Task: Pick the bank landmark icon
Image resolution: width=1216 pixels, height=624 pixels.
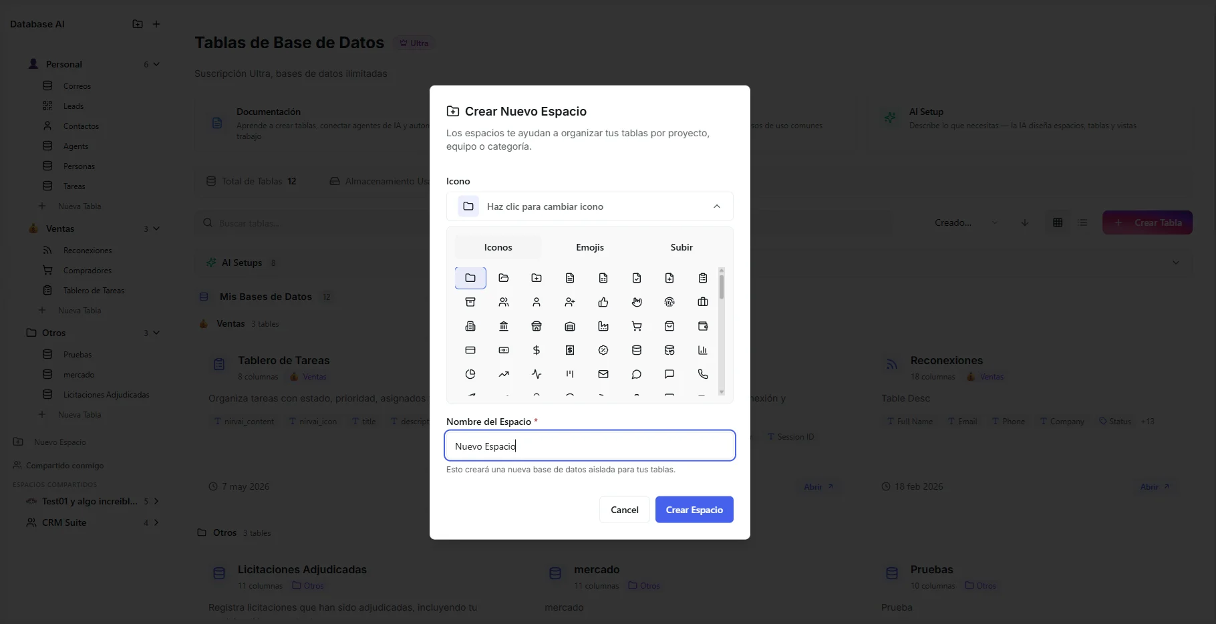Action: (x=504, y=326)
